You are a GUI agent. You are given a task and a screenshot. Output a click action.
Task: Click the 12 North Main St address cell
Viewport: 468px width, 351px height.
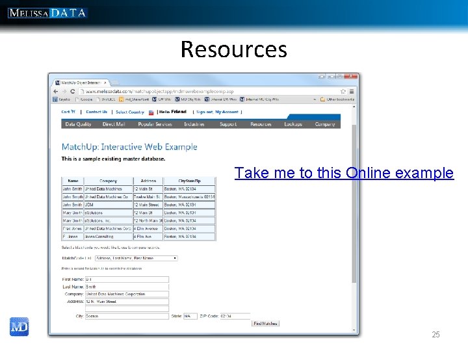click(x=148, y=220)
